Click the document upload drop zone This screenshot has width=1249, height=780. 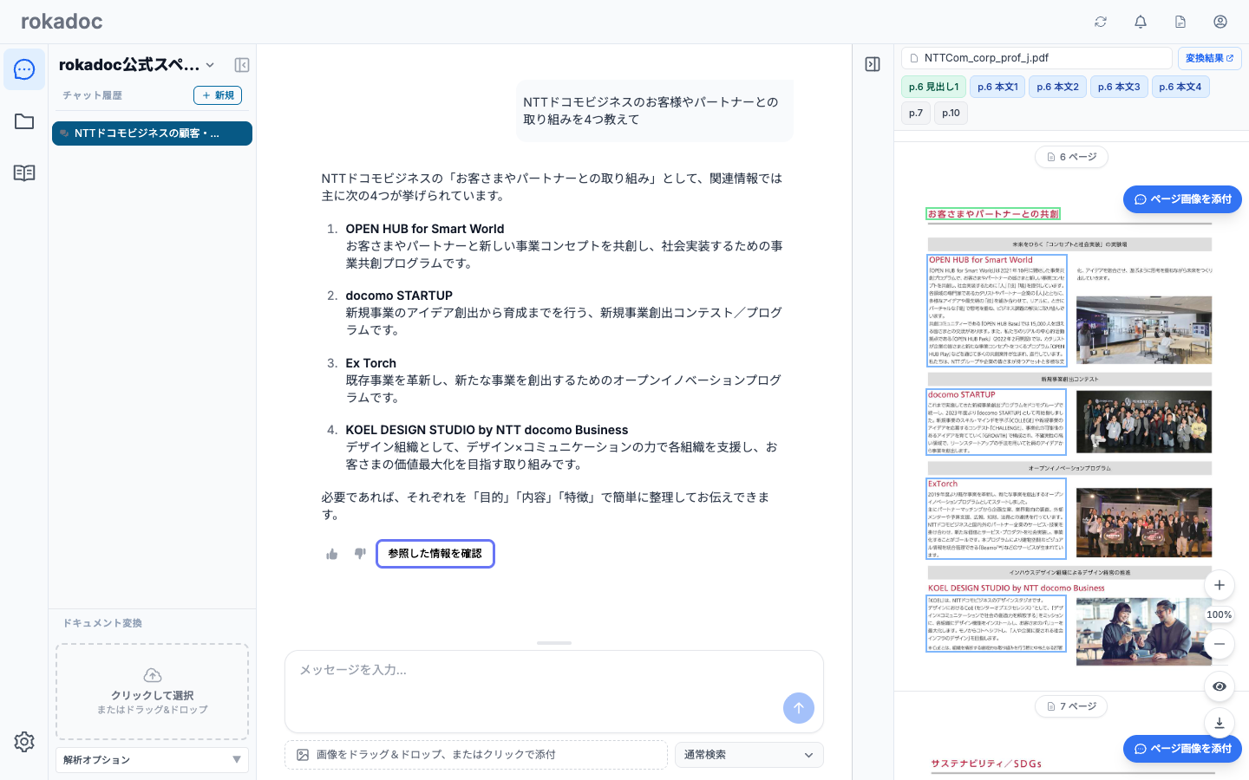pyautogui.click(x=152, y=692)
